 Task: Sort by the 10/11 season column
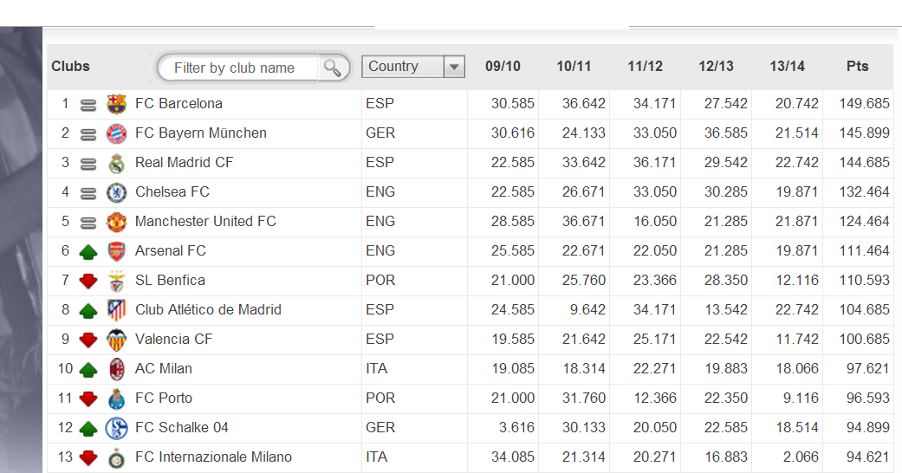pyautogui.click(x=574, y=66)
